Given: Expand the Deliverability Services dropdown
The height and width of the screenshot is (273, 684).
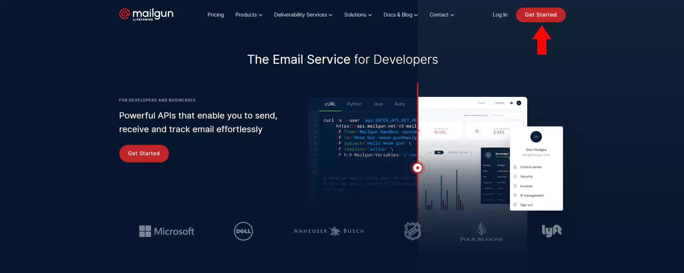Looking at the screenshot, I should point(303,15).
